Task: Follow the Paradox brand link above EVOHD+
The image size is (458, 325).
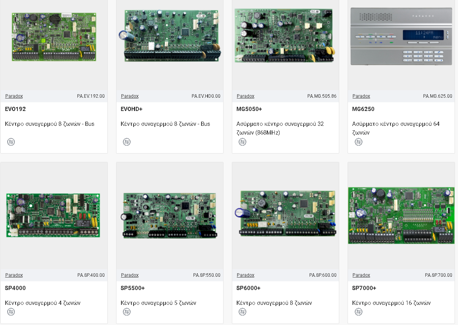Action: (130, 96)
